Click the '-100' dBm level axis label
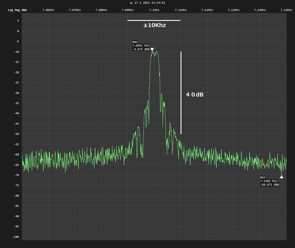This screenshot has height=248, width=295. [16, 237]
